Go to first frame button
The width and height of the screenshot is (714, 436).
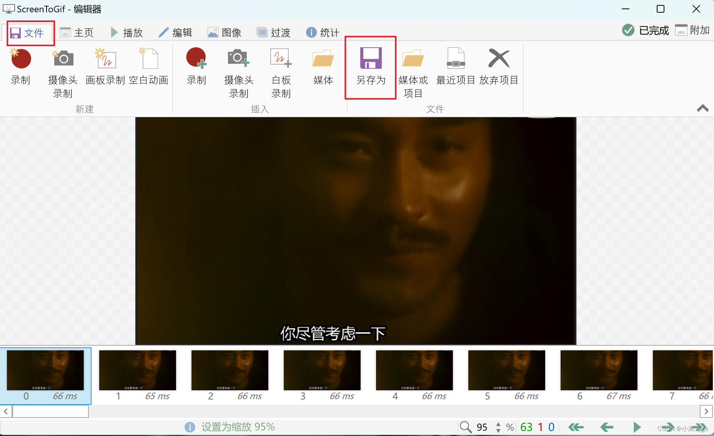click(x=576, y=427)
